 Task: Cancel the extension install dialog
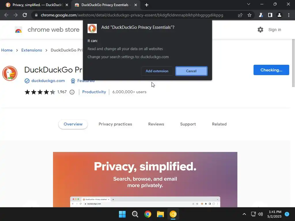(191, 71)
